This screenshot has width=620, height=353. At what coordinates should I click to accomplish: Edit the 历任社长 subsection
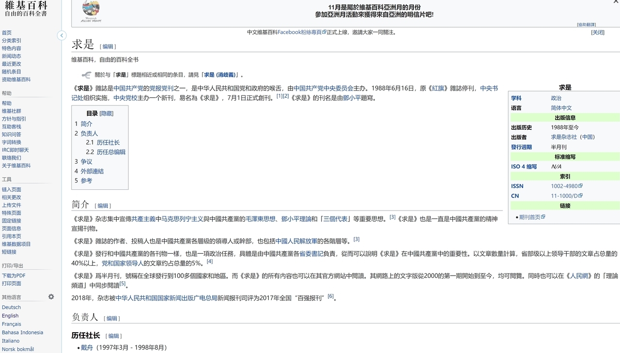pos(113,336)
